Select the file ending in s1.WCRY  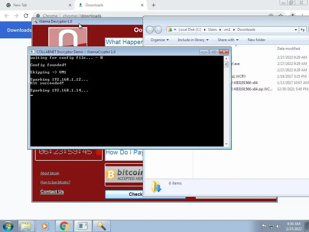239,76
